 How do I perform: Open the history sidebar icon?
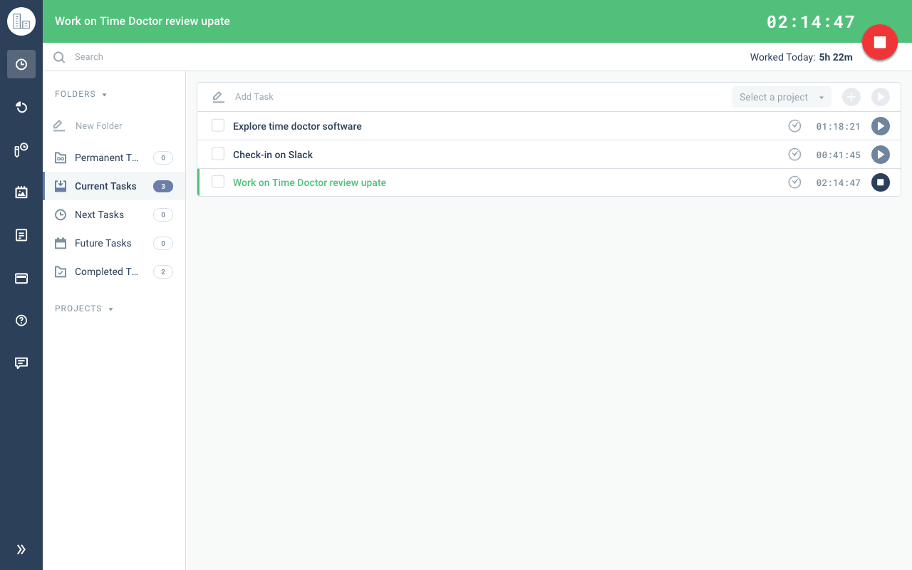21,107
